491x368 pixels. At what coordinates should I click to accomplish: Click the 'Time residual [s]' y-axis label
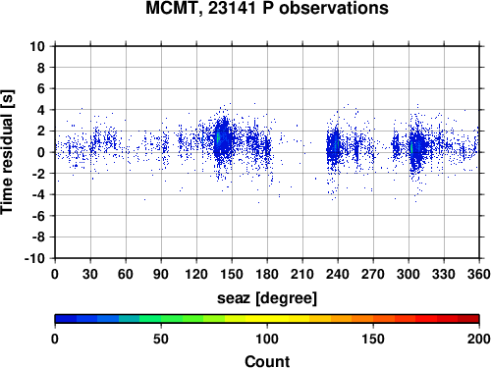point(7,152)
